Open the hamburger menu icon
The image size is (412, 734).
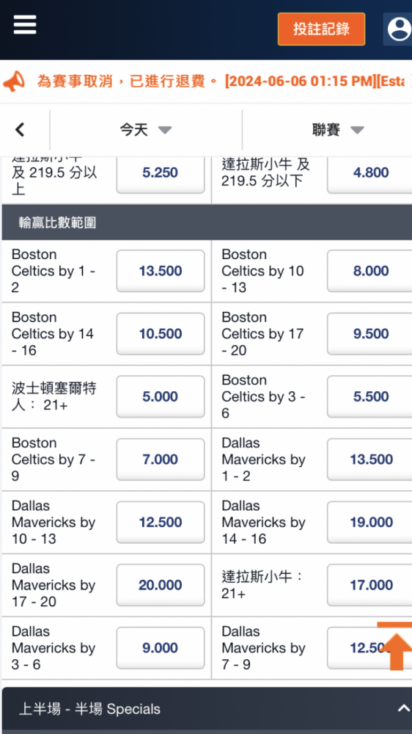pos(25,24)
